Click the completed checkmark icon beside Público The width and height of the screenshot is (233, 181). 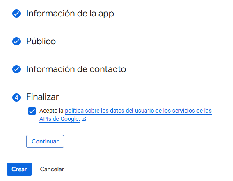pos(16,41)
